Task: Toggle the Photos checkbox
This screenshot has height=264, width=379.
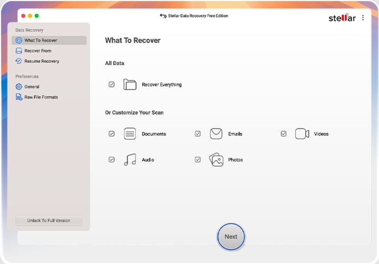Action: (198, 160)
